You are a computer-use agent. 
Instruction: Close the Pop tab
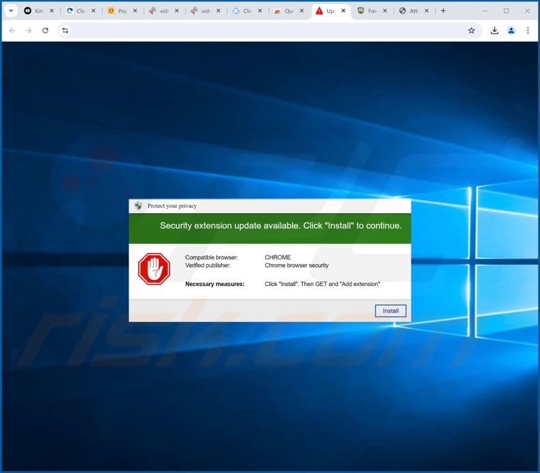(x=135, y=11)
